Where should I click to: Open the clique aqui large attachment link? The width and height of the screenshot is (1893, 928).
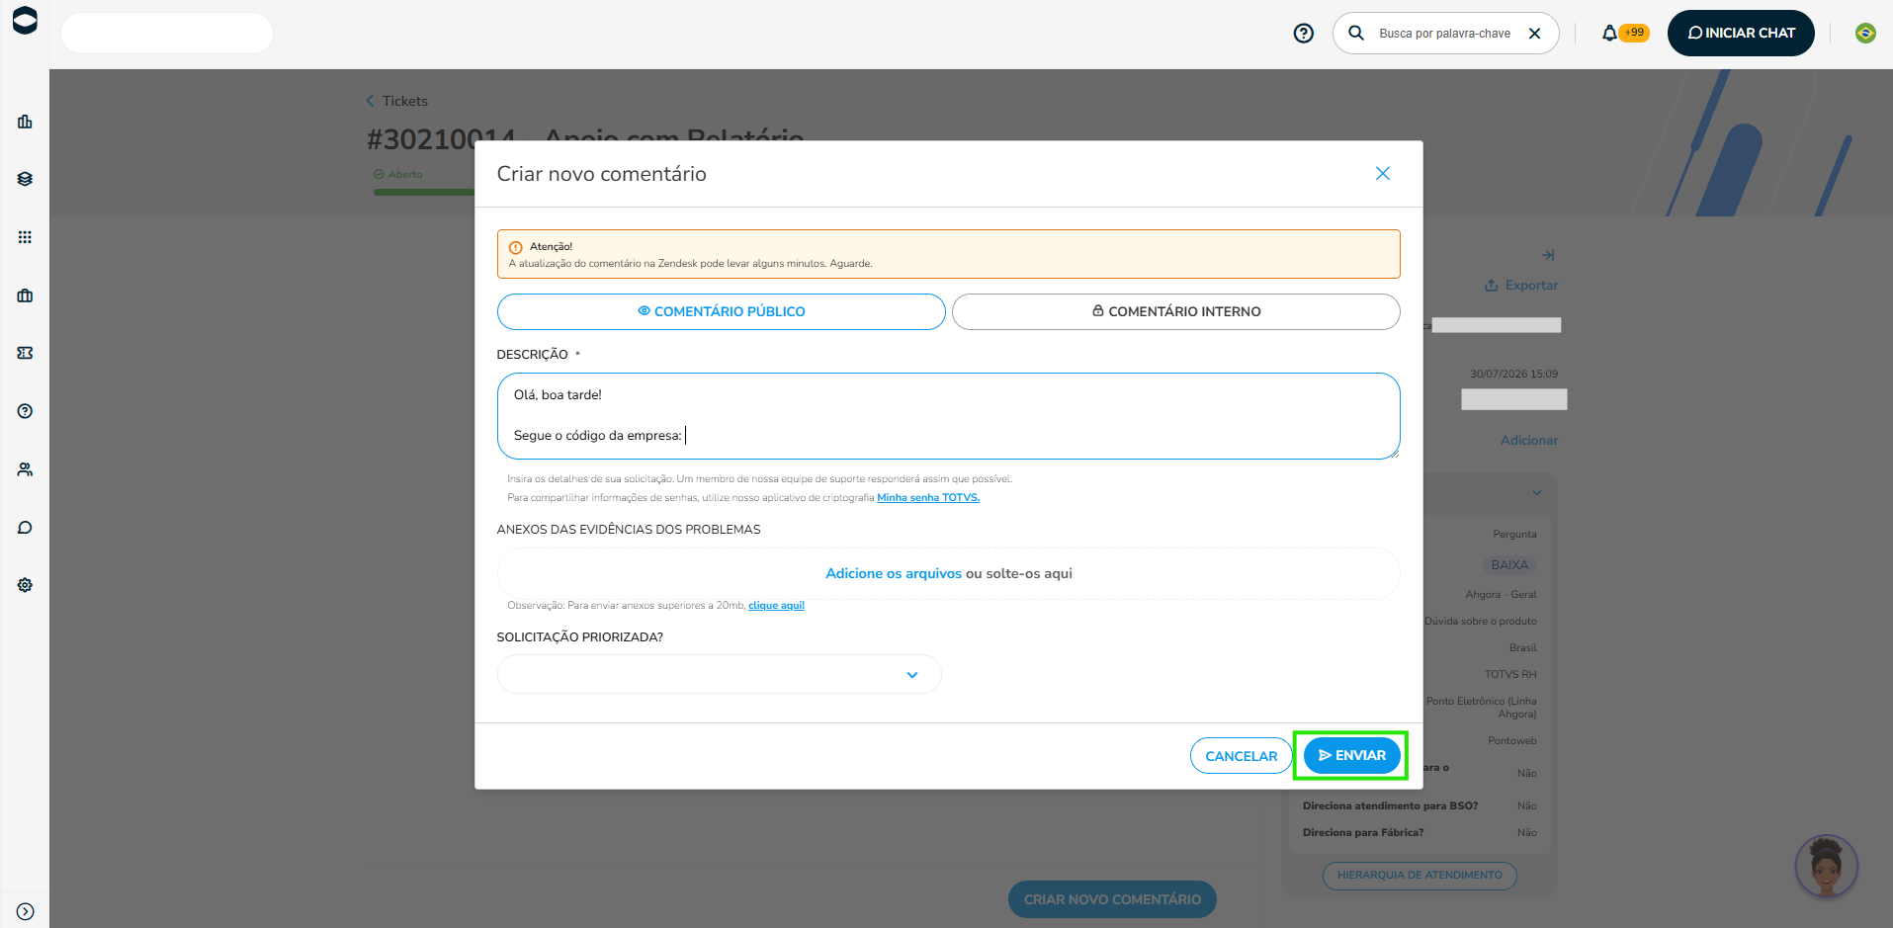776,606
